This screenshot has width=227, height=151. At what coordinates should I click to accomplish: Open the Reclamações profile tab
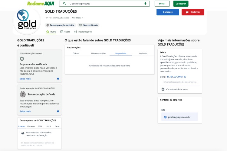(x=83, y=32)
